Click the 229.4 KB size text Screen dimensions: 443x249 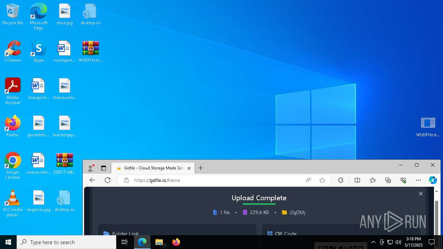pyautogui.click(x=259, y=212)
